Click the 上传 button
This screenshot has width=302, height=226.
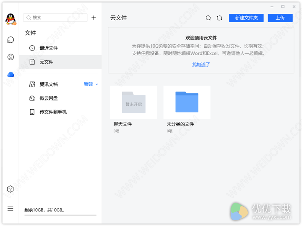tap(280, 18)
